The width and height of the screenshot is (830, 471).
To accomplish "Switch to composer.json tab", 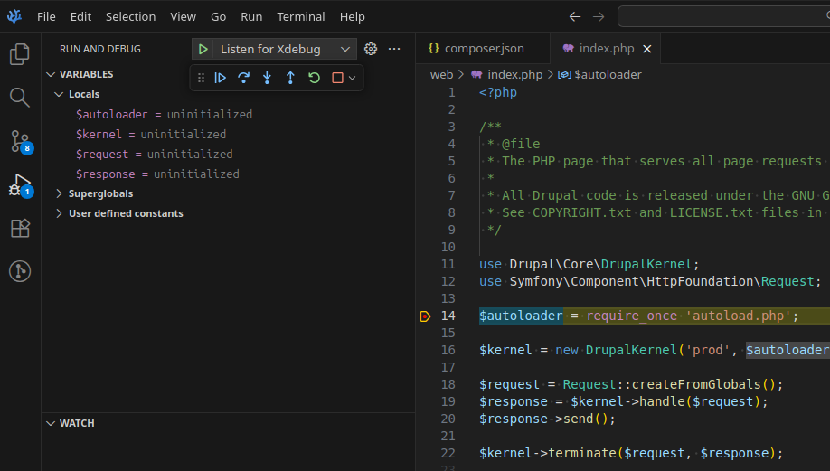I will [484, 49].
